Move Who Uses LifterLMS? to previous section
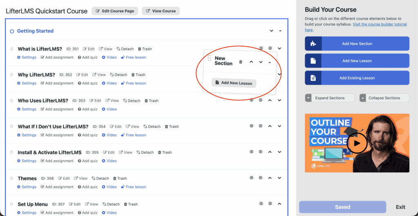 [x=251, y=100]
